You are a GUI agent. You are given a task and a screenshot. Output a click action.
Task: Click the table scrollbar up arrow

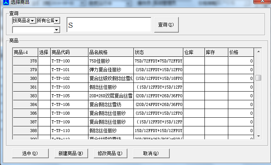[259, 51]
